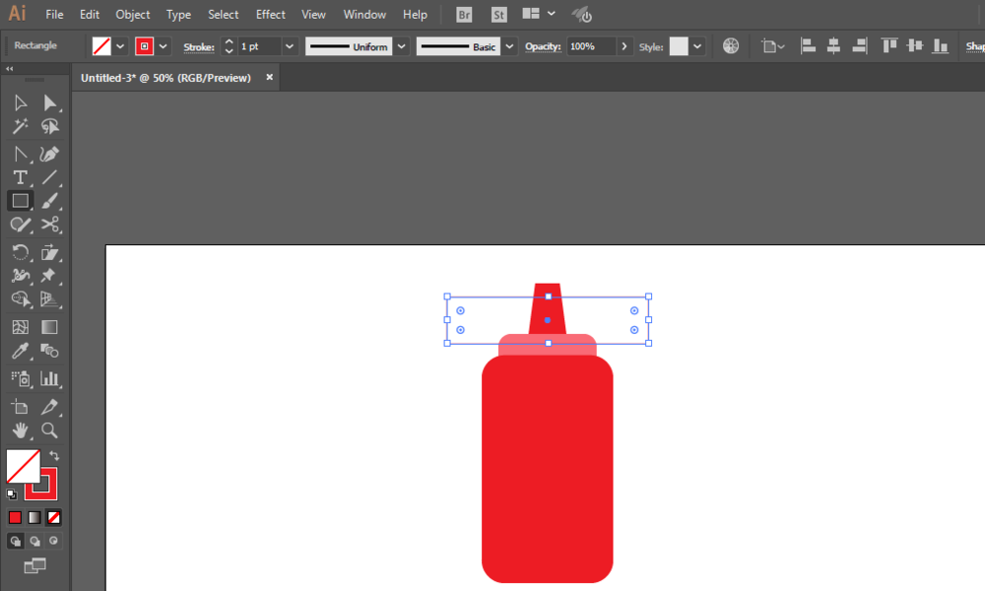The width and height of the screenshot is (985, 591).
Task: Open the stroke weight dropdown
Action: pos(290,46)
